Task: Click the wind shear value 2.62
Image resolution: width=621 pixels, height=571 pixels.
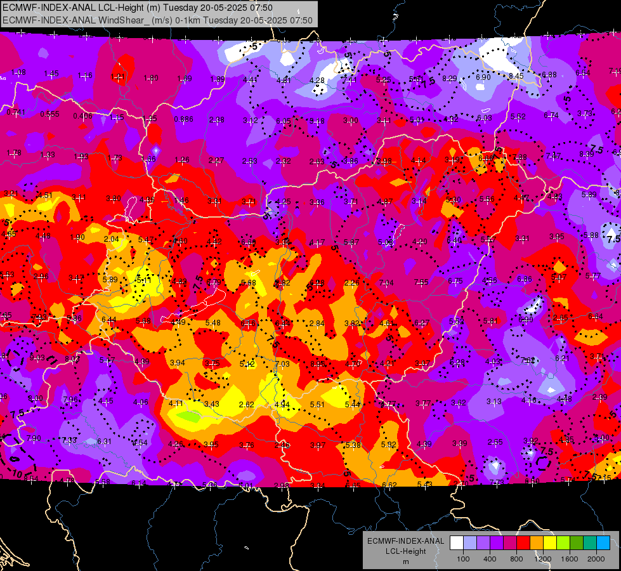Action: tap(247, 404)
